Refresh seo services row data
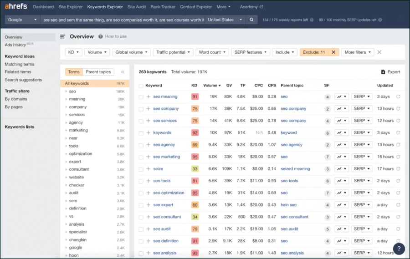The image size is (410, 259). coord(398,121)
